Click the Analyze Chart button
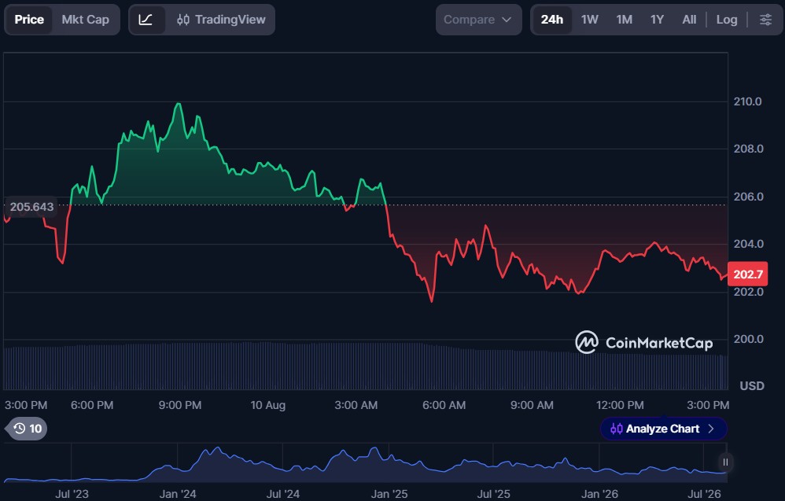 pyautogui.click(x=663, y=429)
